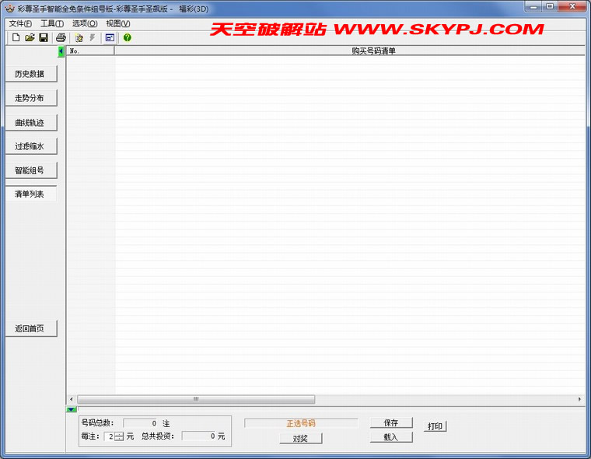Click the Print toolbar icon
The image size is (591, 459).
tap(61, 37)
